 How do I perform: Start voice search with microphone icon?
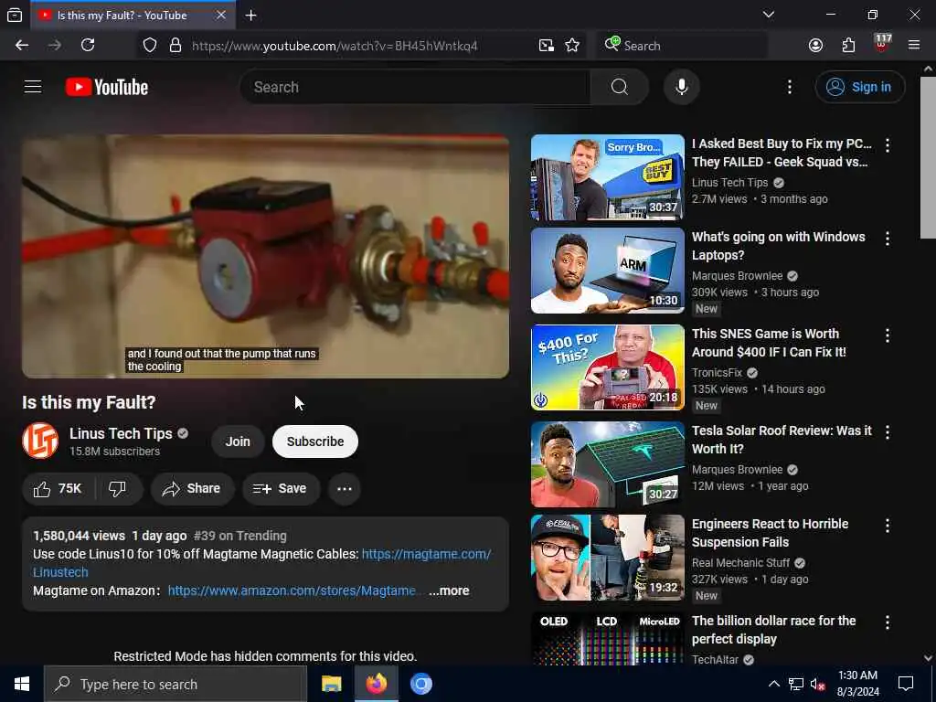coord(682,87)
